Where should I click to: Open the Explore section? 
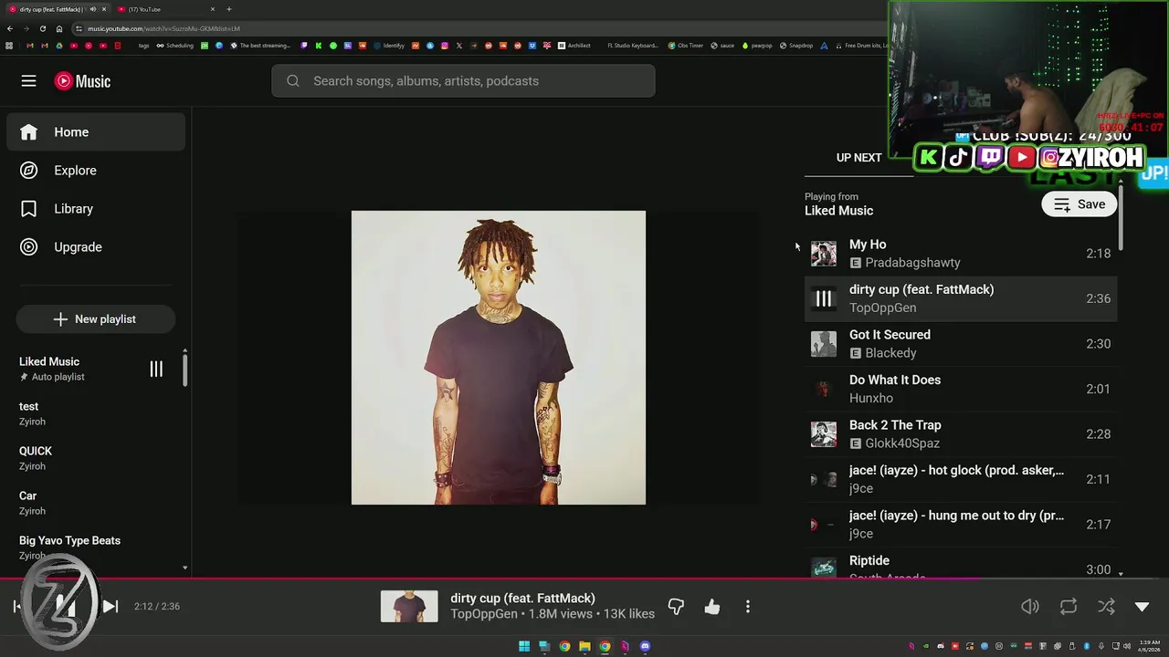96,171
